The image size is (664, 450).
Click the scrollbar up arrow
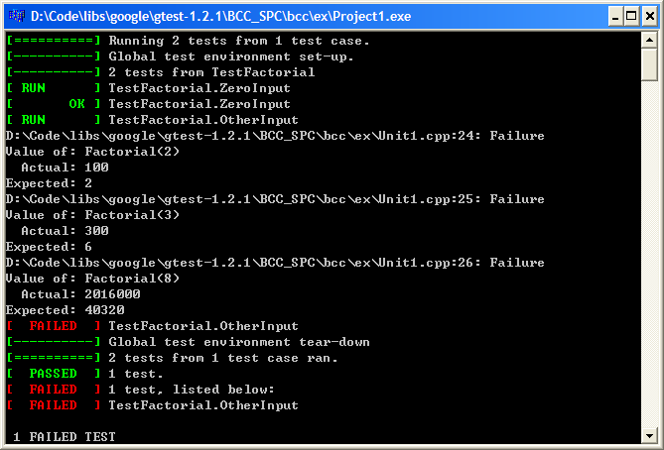pos(649,41)
